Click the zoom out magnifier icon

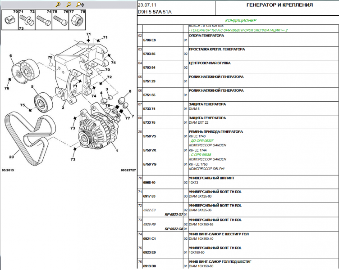coord(69,4)
